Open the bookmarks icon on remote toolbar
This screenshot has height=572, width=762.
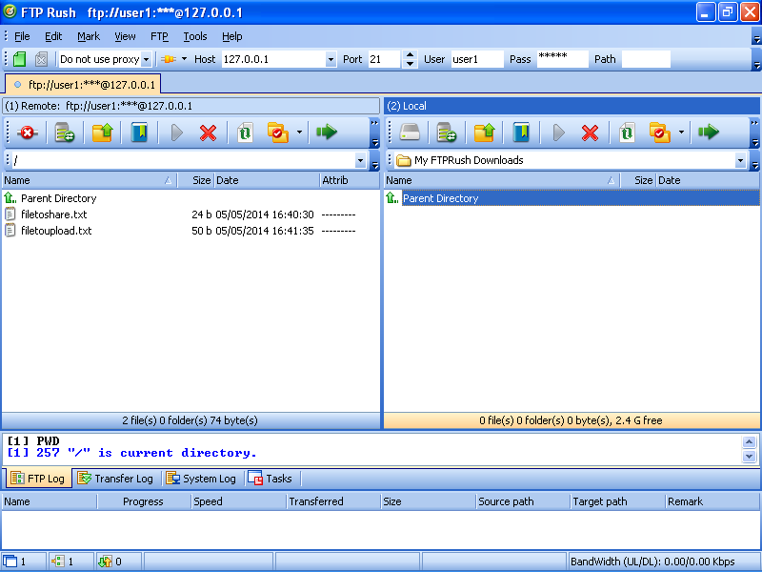(138, 133)
